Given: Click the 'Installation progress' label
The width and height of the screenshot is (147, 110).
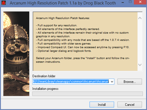Looking at the screenshot, I should pyautogui.click(x=45, y=89).
